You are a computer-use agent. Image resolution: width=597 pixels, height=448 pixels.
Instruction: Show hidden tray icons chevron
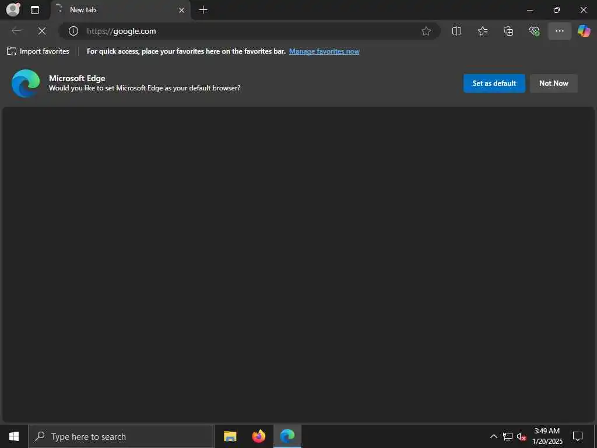493,436
